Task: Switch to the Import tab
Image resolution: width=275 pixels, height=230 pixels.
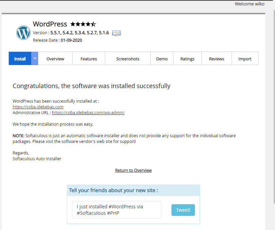Action: [245, 58]
